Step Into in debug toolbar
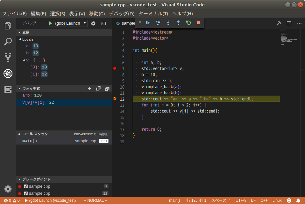This screenshot has height=204, width=305. (168, 23)
